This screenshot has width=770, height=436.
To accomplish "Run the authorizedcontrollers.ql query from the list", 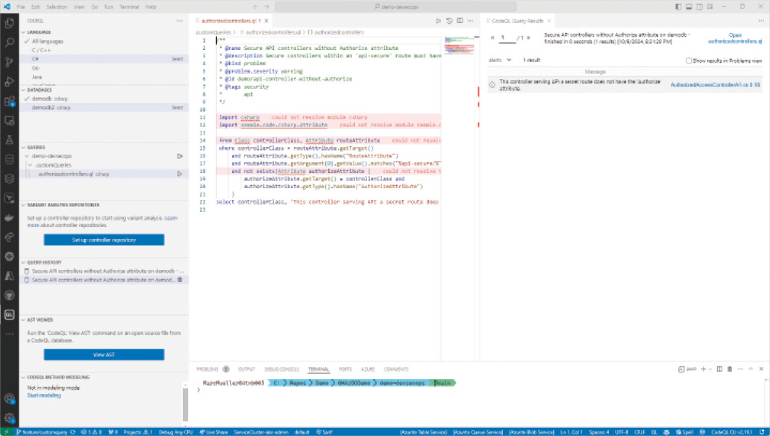I will click(x=180, y=174).
